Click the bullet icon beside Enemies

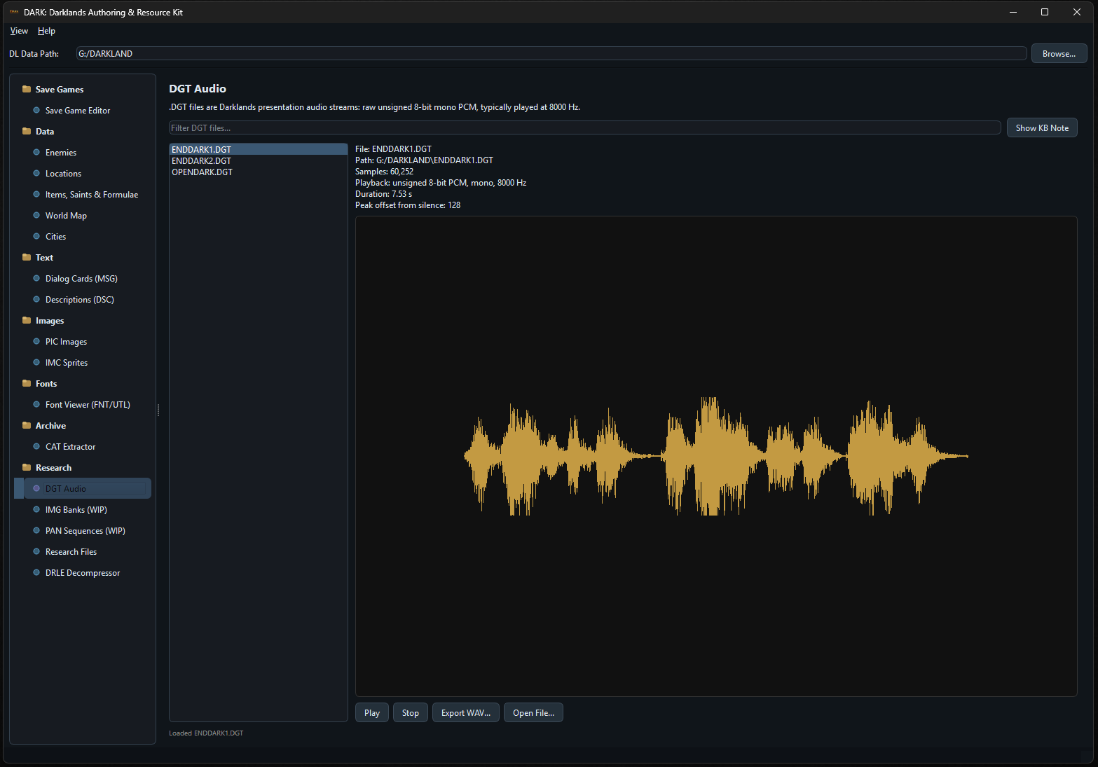(x=36, y=152)
